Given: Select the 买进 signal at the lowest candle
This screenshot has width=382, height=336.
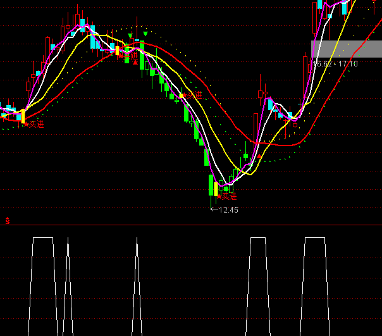Looking at the screenshot, I should click(x=228, y=197).
